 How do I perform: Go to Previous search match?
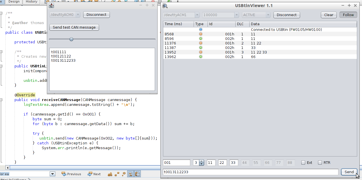point(71,174)
